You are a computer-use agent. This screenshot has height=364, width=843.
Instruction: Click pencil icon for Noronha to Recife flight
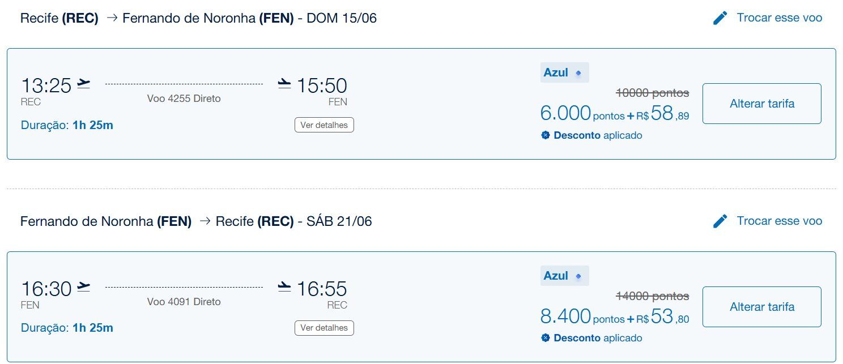[720, 221]
